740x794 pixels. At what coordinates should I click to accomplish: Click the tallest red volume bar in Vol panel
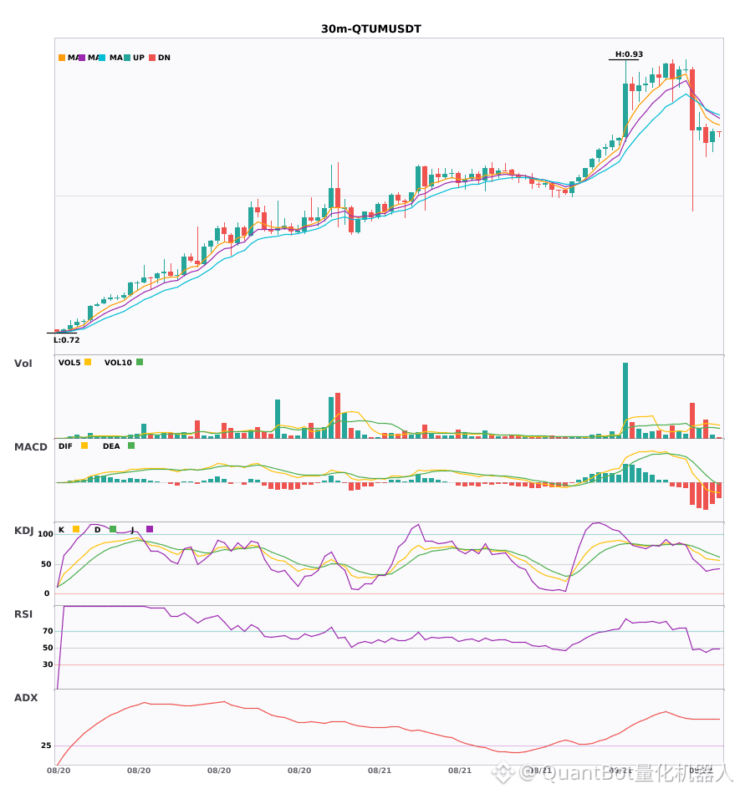[338, 415]
